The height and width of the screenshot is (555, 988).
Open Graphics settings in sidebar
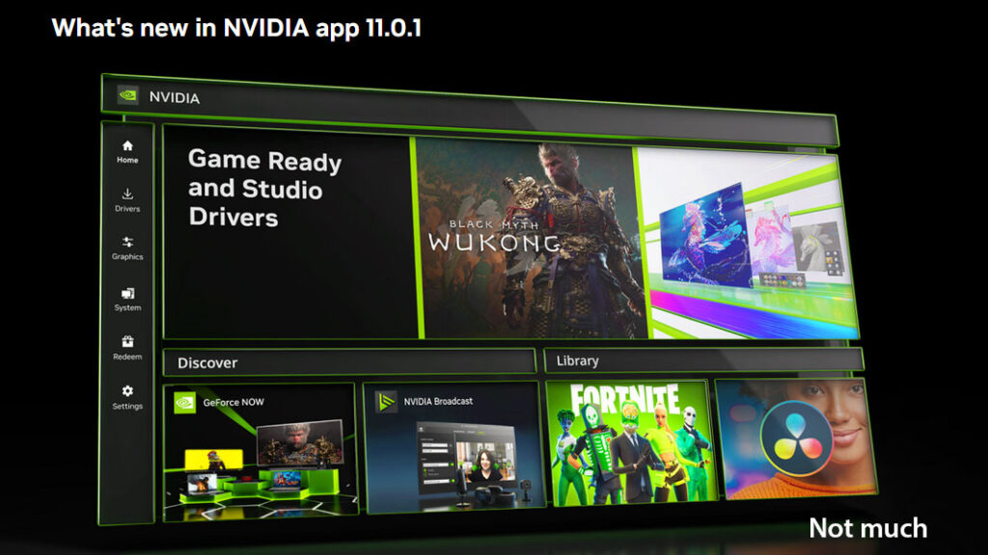[127, 249]
